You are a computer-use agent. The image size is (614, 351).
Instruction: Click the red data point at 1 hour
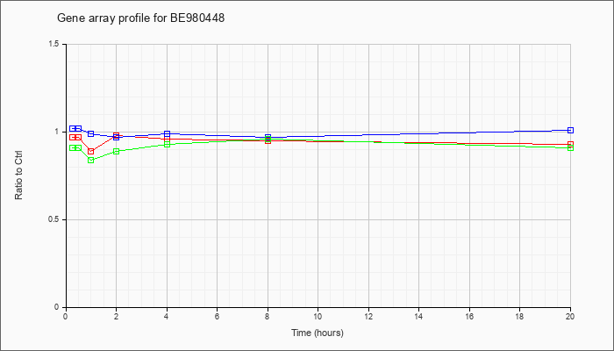(91, 152)
